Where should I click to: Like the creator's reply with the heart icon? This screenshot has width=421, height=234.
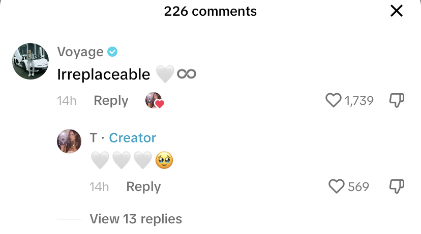pyautogui.click(x=337, y=186)
